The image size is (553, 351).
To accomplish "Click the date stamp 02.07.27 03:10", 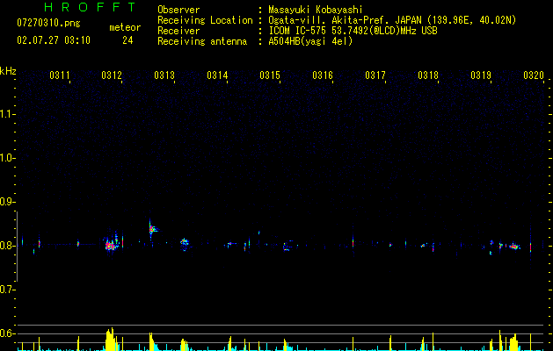I will click(54, 40).
